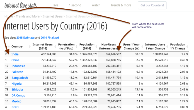Select Ethiopia's population change 2.48 %
The height and width of the screenshot is (110, 194).
[x=184, y=89]
